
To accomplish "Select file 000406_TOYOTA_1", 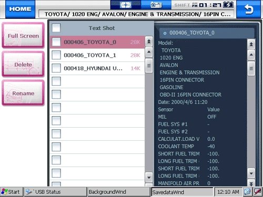I will click(x=97, y=55).
